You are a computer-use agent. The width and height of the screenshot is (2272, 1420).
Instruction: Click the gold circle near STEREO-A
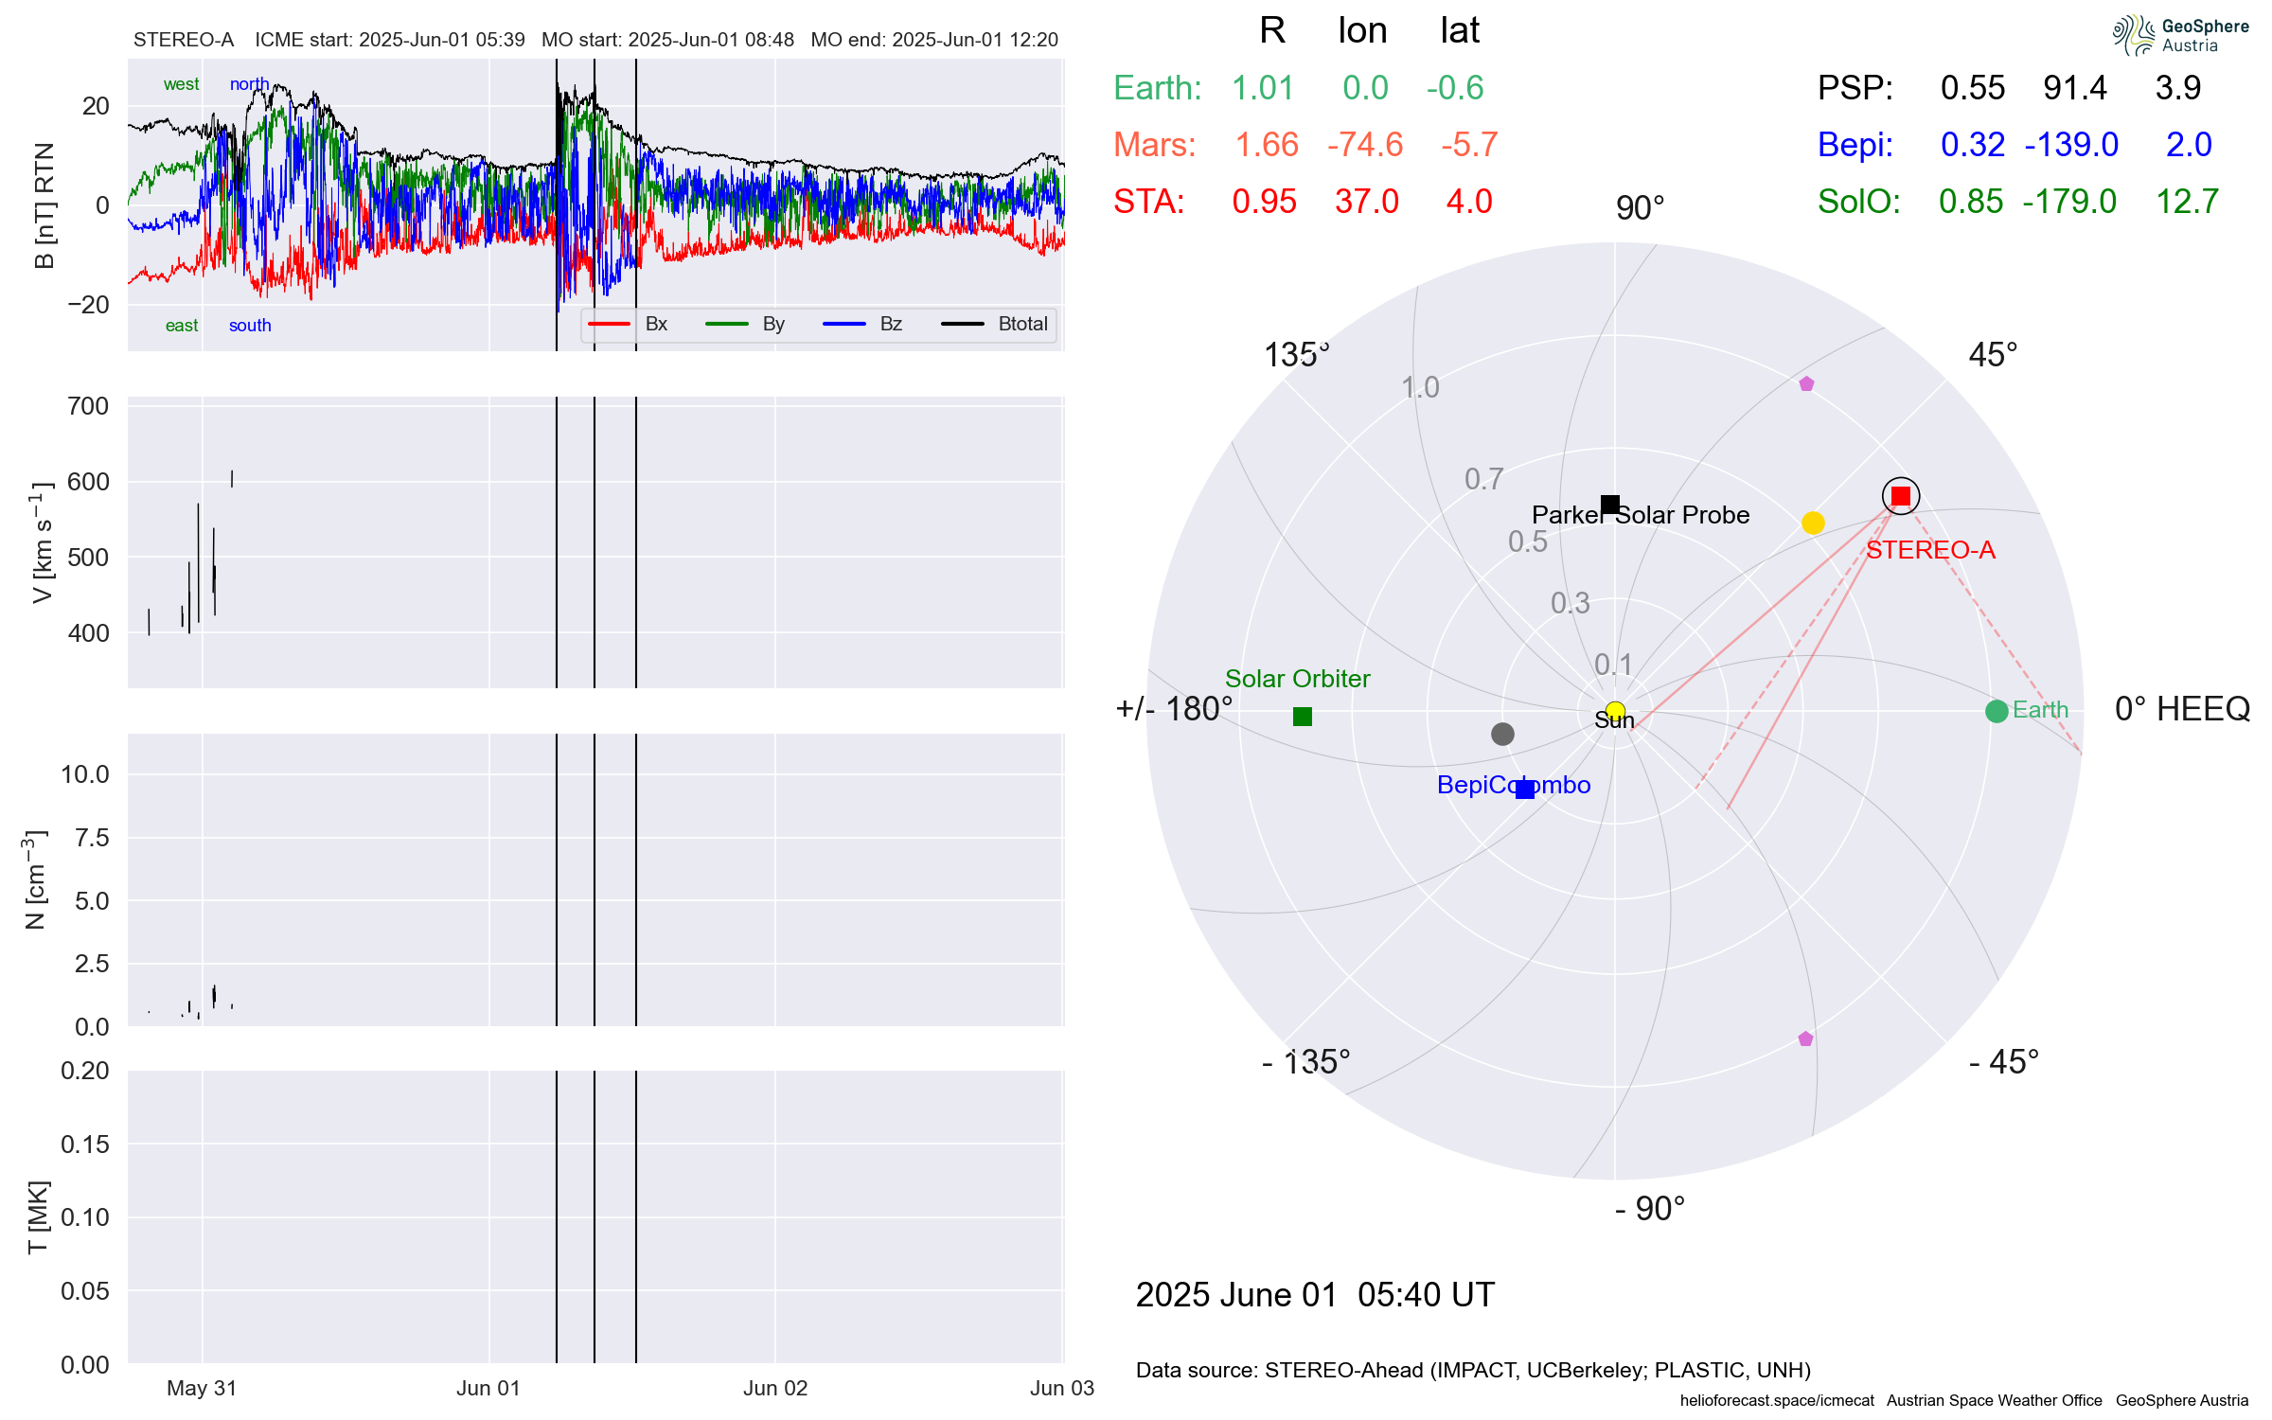coord(1813,523)
